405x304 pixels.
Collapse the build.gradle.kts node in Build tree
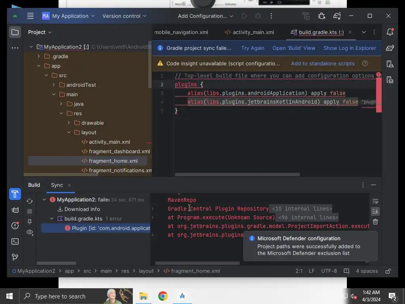click(52, 218)
